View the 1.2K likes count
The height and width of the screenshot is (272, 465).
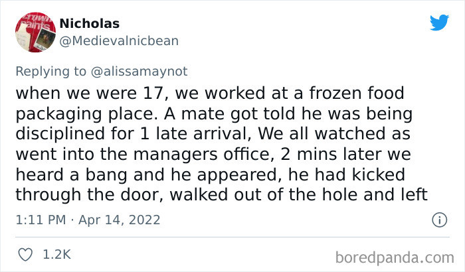56,255
